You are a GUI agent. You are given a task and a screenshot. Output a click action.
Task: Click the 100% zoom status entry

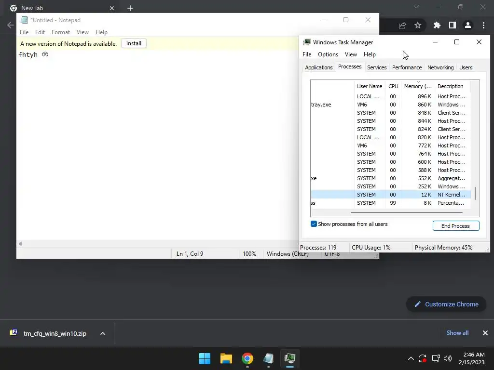(x=249, y=253)
